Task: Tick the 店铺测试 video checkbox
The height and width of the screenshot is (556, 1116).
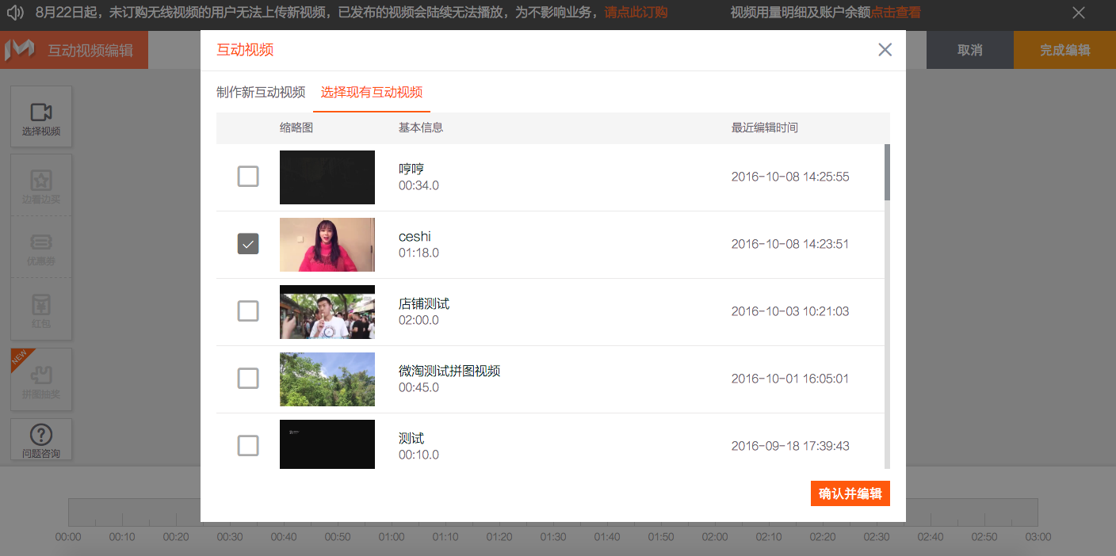Action: tap(248, 311)
